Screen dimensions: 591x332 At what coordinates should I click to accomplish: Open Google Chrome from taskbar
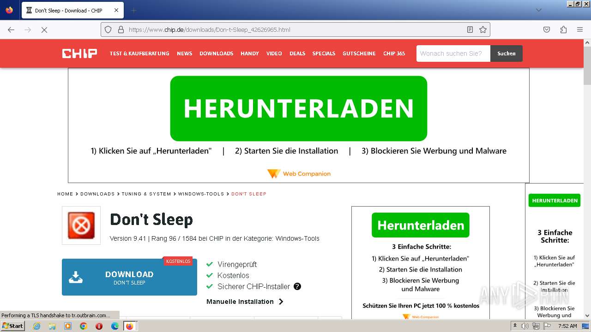[83, 326]
